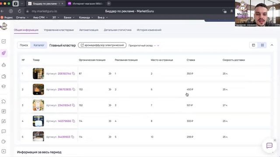Image resolution: width=280 pixels, height=157 pixels.
Task: Close the support chat widget bubble
Action: pos(275,140)
